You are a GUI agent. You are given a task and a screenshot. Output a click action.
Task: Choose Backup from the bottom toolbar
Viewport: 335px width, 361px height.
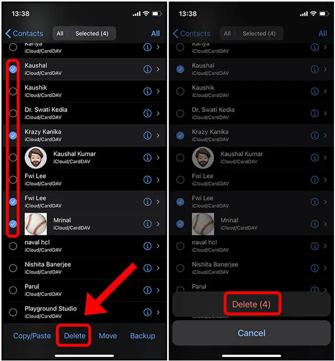[143, 336]
